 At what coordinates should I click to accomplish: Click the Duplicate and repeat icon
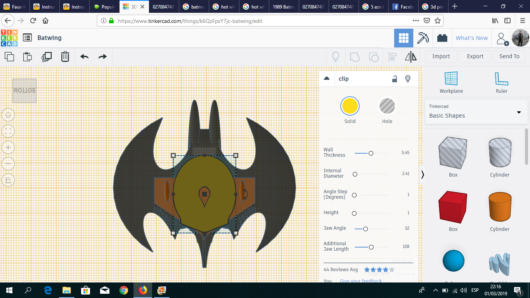(47, 57)
